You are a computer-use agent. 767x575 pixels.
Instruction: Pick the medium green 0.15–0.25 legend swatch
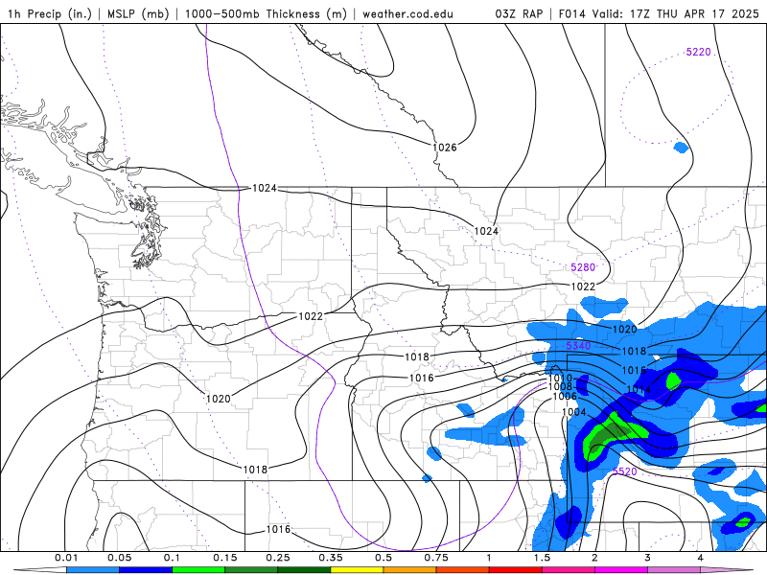(x=251, y=570)
